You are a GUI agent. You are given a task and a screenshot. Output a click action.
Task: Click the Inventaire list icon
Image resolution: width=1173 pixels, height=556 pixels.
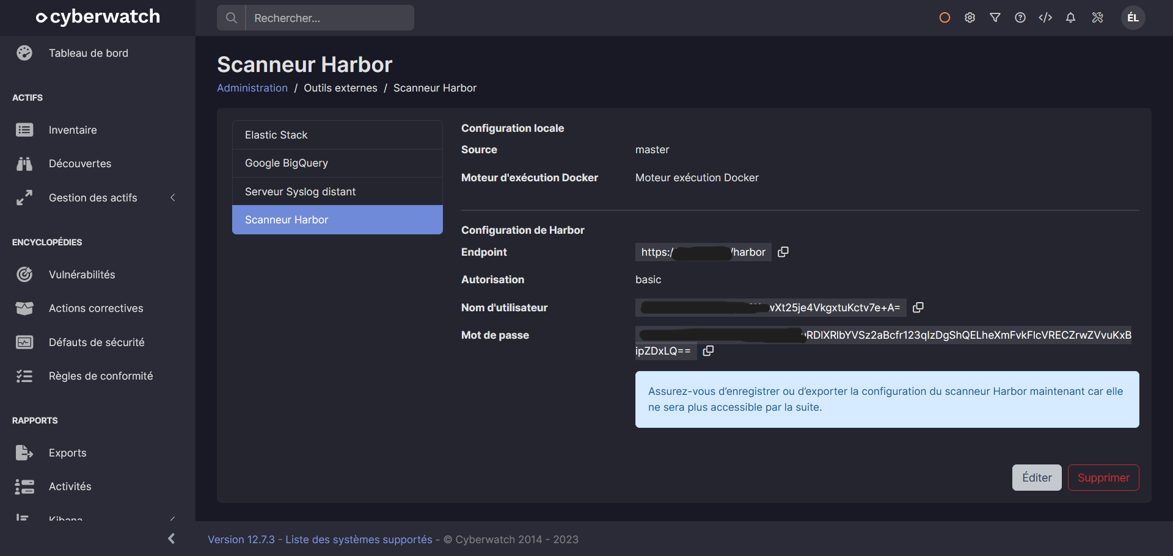coord(24,130)
